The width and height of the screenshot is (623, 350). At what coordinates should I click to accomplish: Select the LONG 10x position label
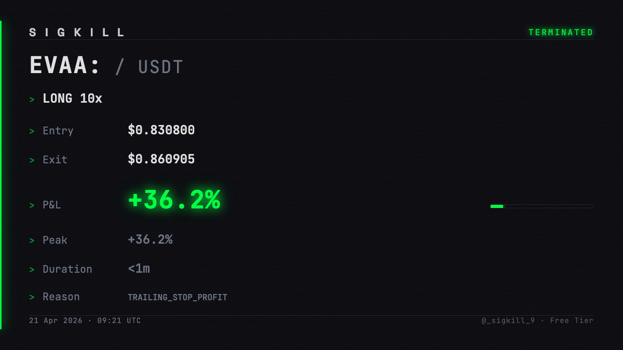(x=72, y=99)
